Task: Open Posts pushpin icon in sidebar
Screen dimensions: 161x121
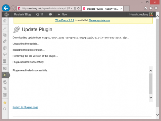Action: [5, 28]
